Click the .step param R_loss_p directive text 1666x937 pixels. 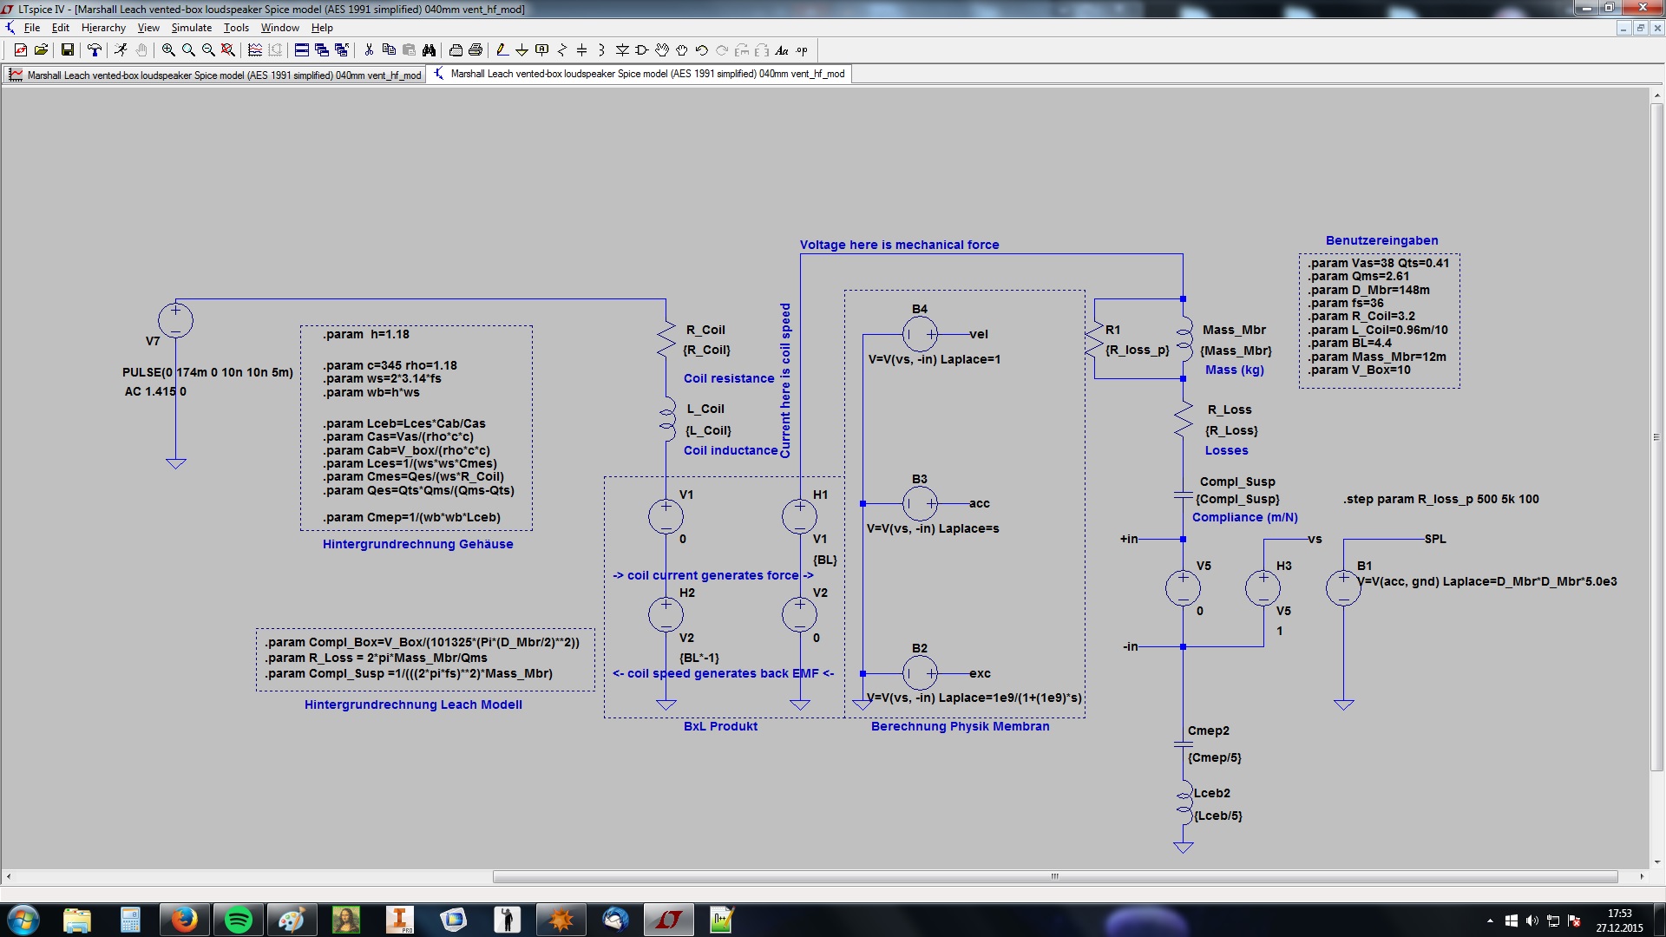coord(1440,500)
